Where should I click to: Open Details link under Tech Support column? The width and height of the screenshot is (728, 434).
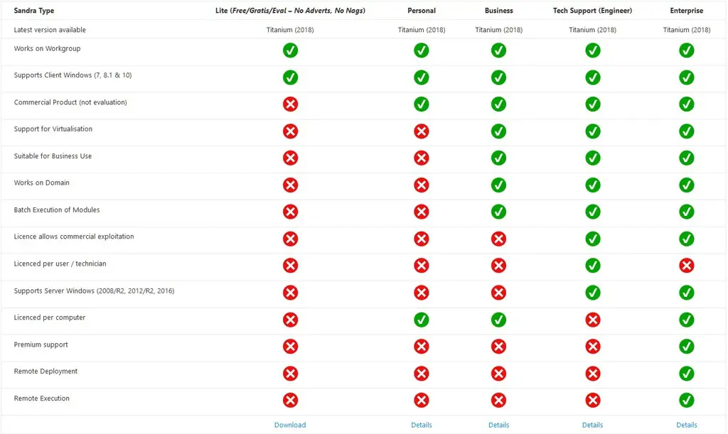point(592,425)
